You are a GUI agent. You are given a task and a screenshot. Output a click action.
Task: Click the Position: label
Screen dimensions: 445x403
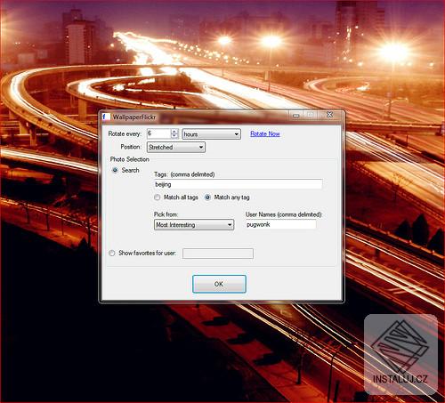pyautogui.click(x=131, y=147)
